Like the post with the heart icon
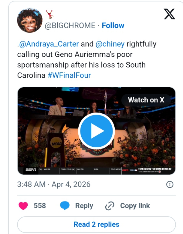Screen dimensions: 183x234 23,206
